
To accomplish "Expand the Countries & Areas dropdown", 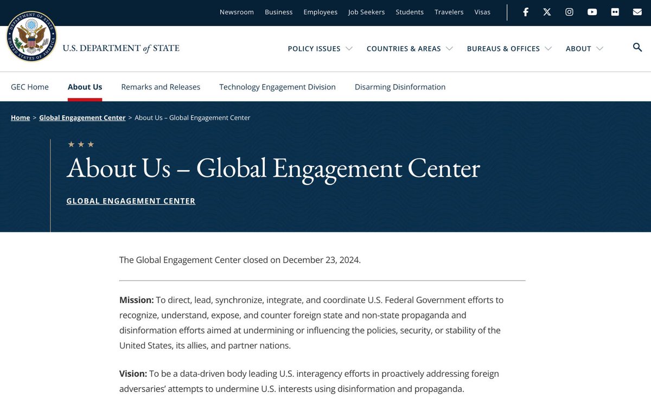I will click(x=409, y=49).
